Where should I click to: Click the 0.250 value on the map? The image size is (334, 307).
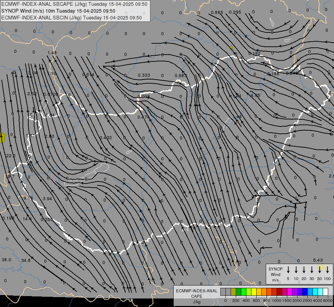tap(47, 219)
